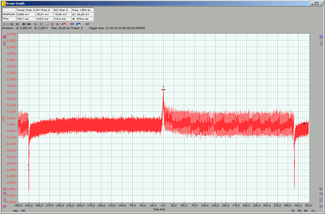Click the black tracer dot on waveform
Screen dimensions: 325x214
pos(304,124)
